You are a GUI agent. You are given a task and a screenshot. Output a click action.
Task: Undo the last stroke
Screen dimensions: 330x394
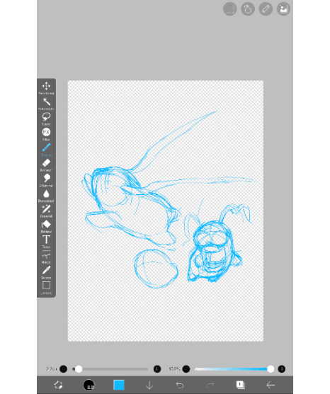(180, 385)
